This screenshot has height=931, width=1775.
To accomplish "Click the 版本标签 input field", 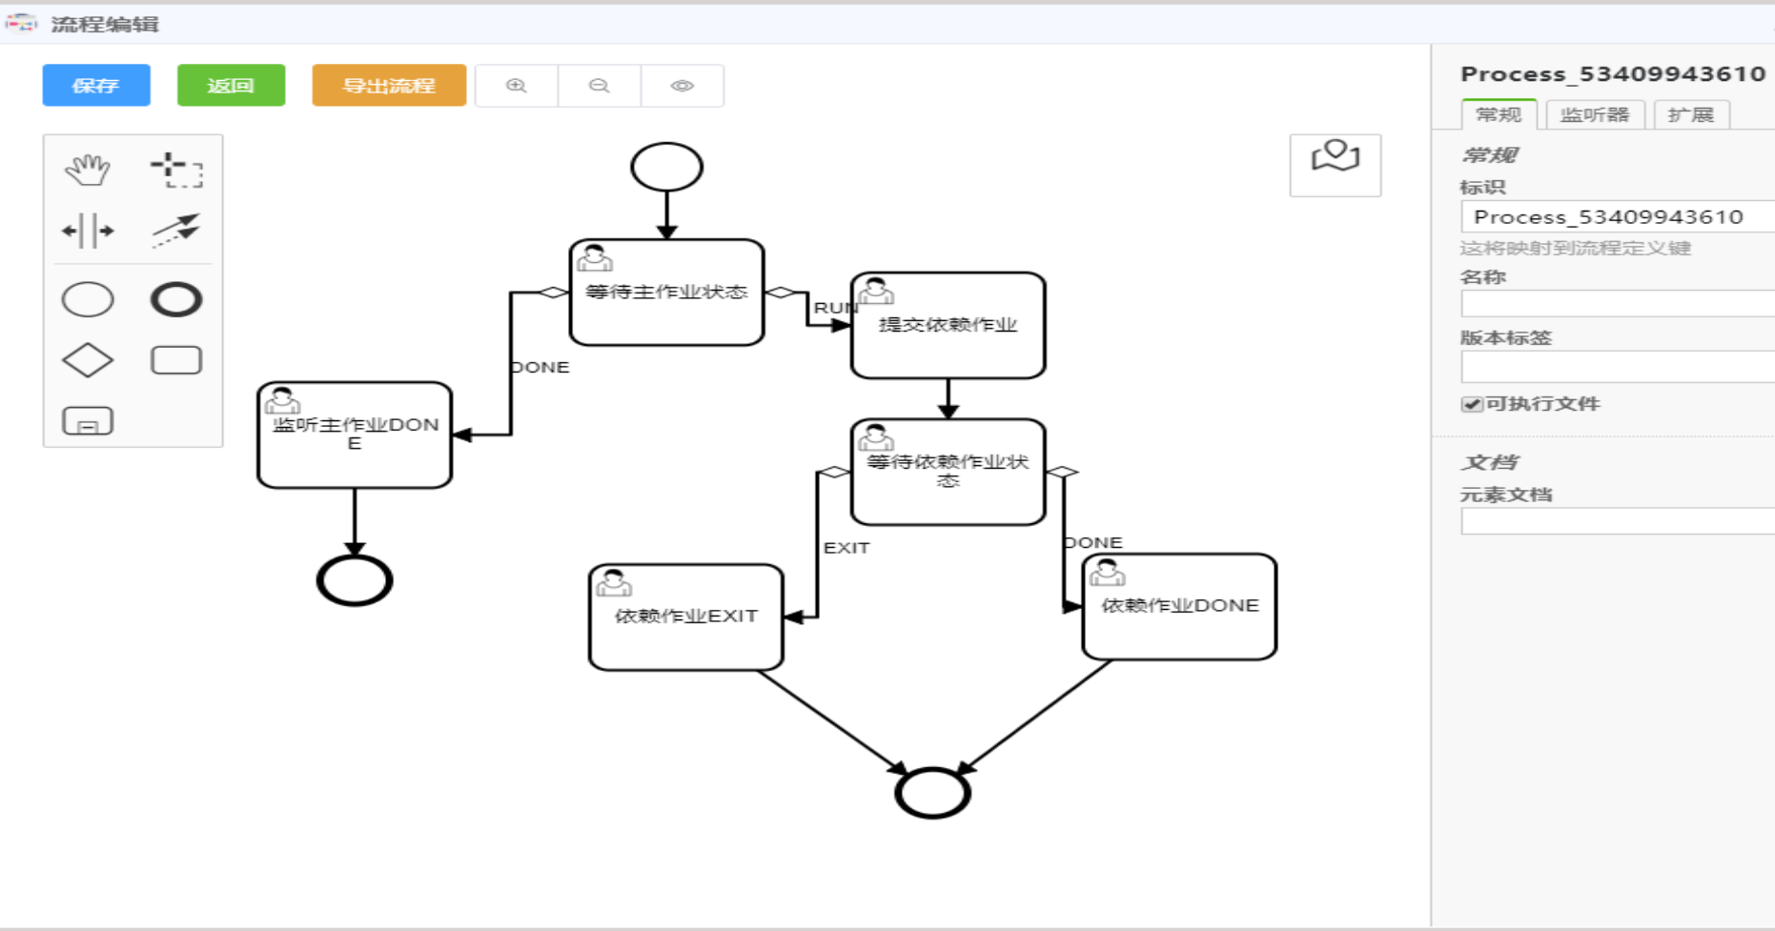I will 1618,367.
